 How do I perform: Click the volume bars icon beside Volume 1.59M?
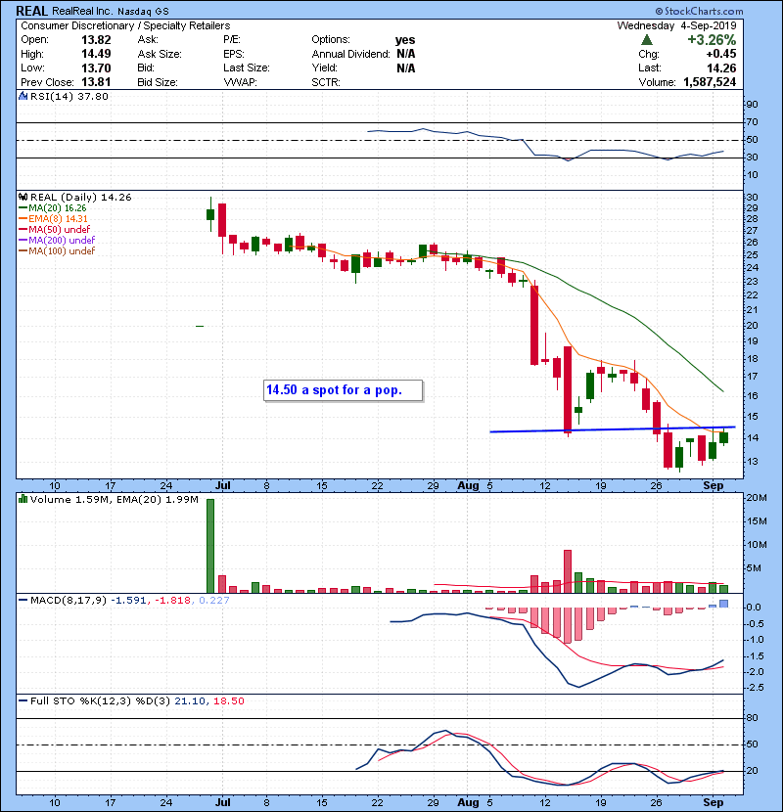pyautogui.click(x=23, y=499)
